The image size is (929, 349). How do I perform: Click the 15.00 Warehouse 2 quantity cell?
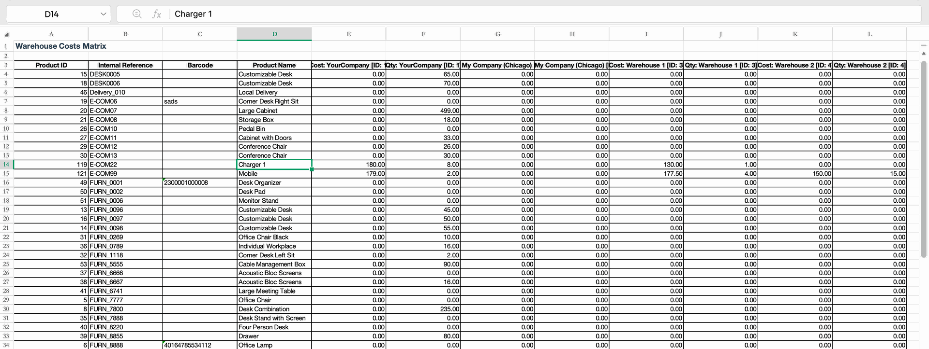869,174
